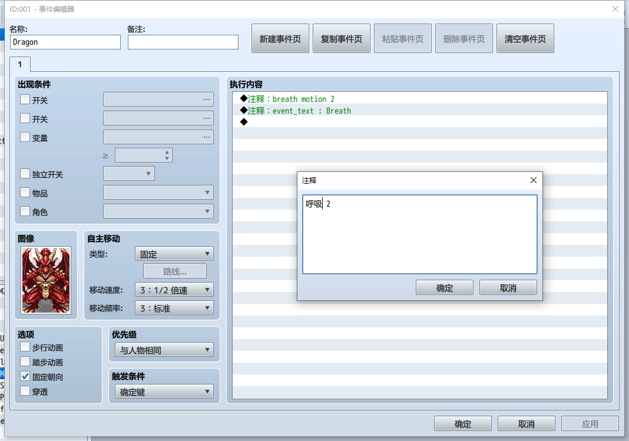This screenshot has height=441, width=629.
Task: Open the 物品 dropdown
Action: pyautogui.click(x=158, y=193)
